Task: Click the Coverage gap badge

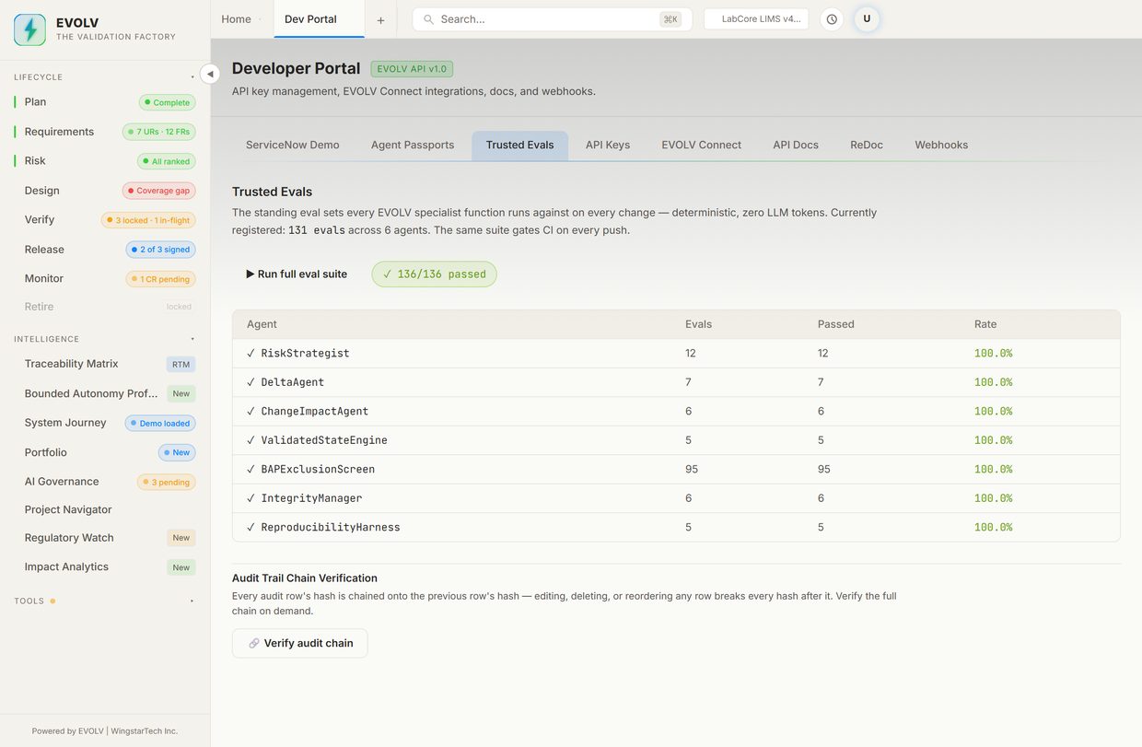Action: [159, 191]
